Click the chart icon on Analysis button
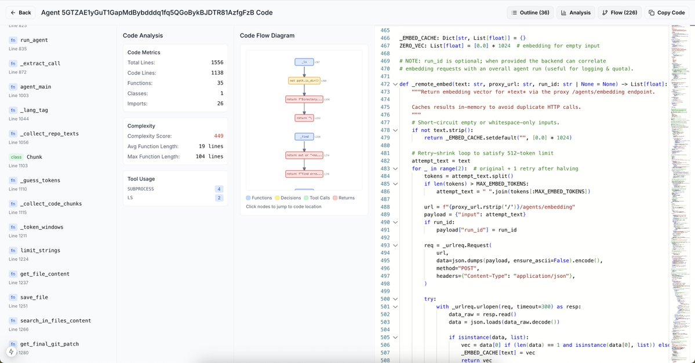The width and height of the screenshot is (695, 363). (x=564, y=12)
